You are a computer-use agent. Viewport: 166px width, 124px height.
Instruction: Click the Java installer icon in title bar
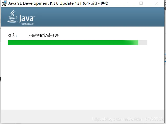tap(4, 3)
